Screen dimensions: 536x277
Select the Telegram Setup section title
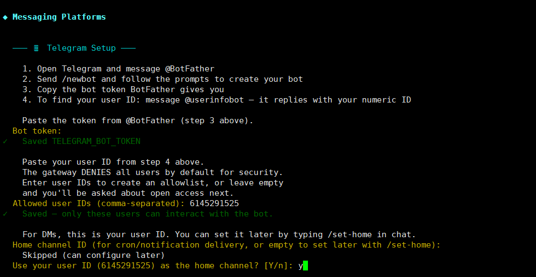tap(81, 48)
